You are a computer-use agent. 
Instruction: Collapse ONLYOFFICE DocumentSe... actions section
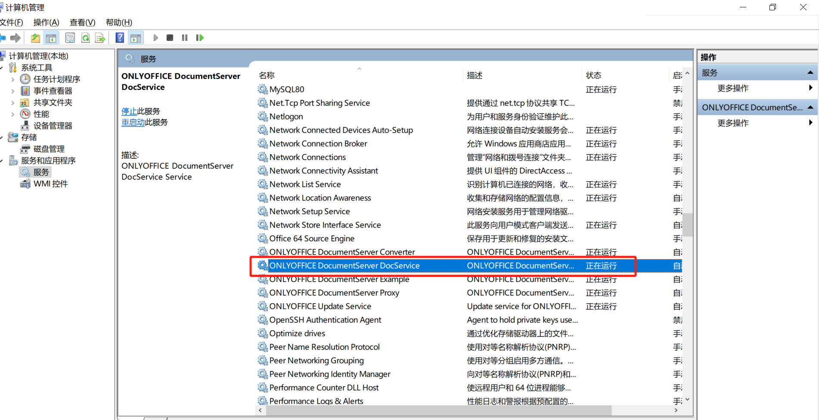[x=810, y=107]
